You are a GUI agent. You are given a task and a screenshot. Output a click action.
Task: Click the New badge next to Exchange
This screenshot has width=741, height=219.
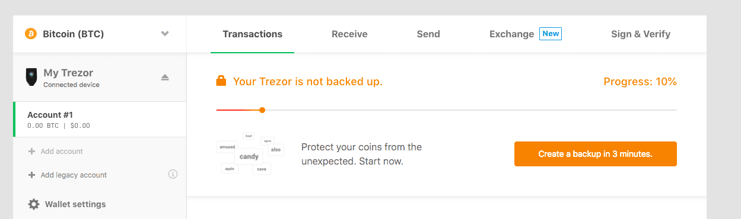click(x=551, y=34)
